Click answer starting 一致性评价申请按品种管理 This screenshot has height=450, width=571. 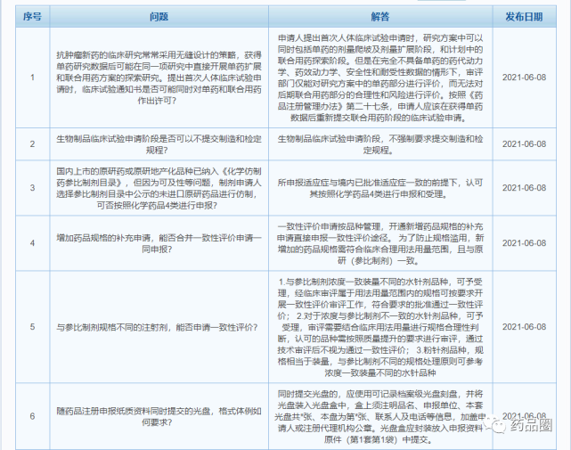point(380,243)
